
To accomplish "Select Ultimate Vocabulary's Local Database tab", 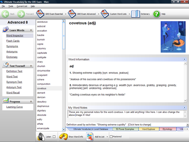I will pos(91,129).
